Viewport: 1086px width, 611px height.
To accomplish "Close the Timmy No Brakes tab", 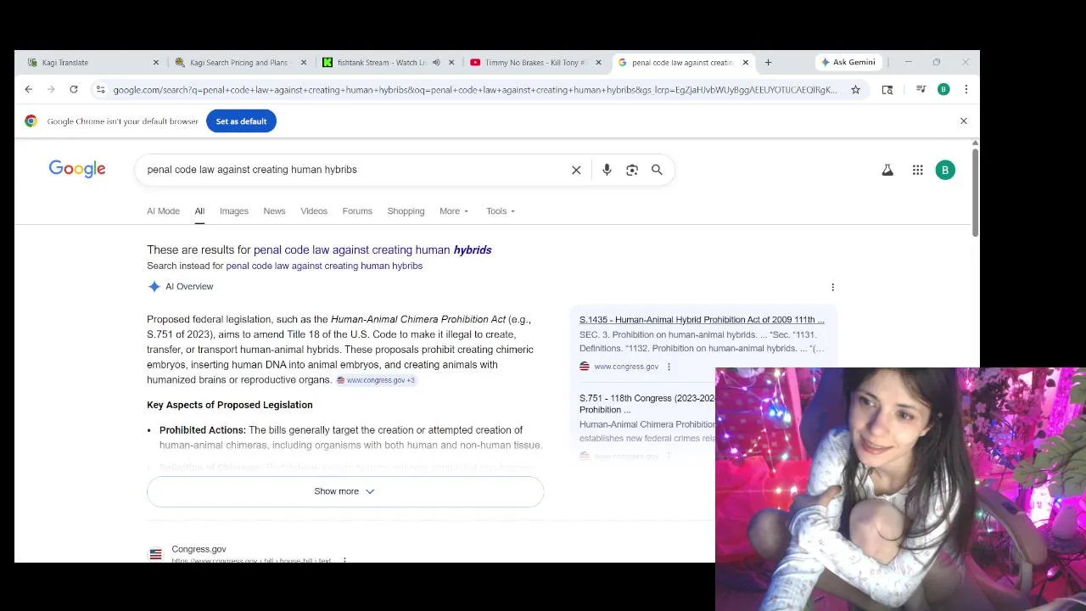I will (598, 62).
